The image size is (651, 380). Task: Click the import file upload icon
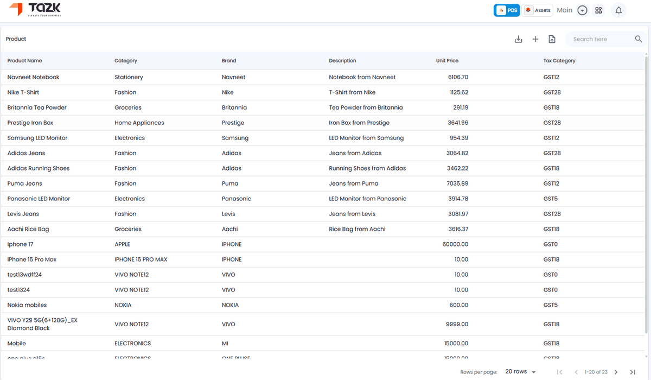tap(552, 39)
